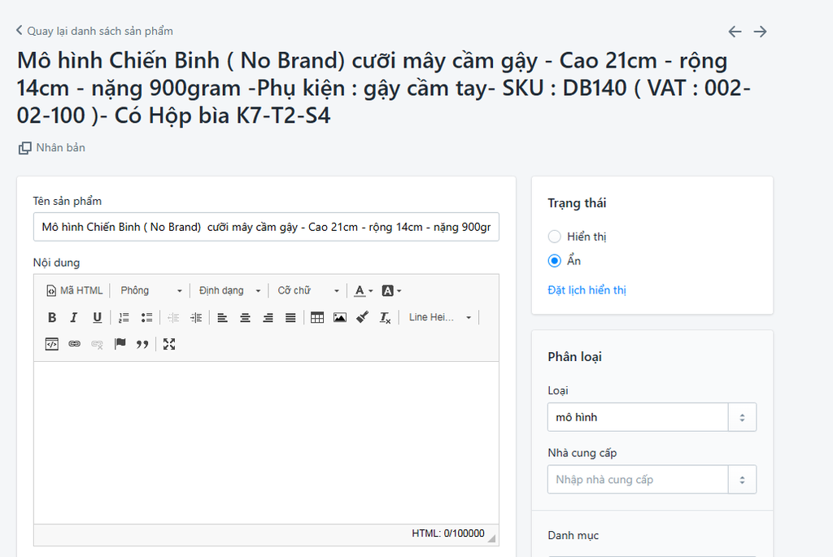
Task: Align text left
Action: [x=222, y=317]
